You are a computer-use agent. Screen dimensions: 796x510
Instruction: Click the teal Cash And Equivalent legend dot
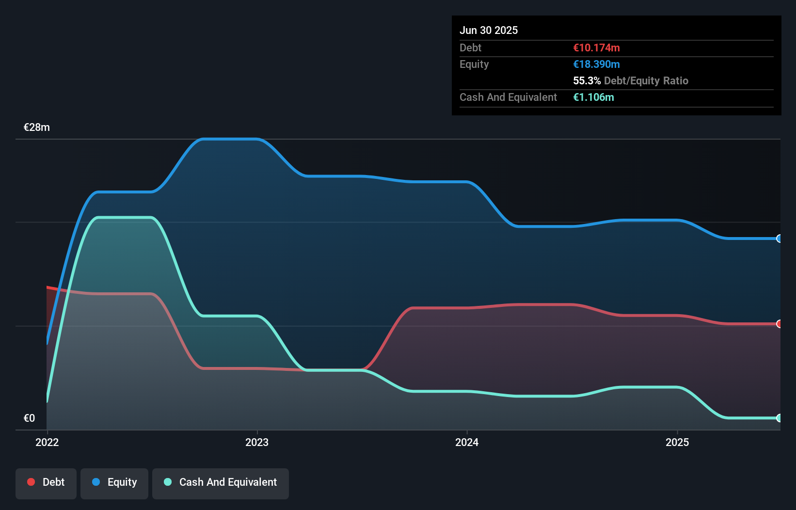point(167,482)
